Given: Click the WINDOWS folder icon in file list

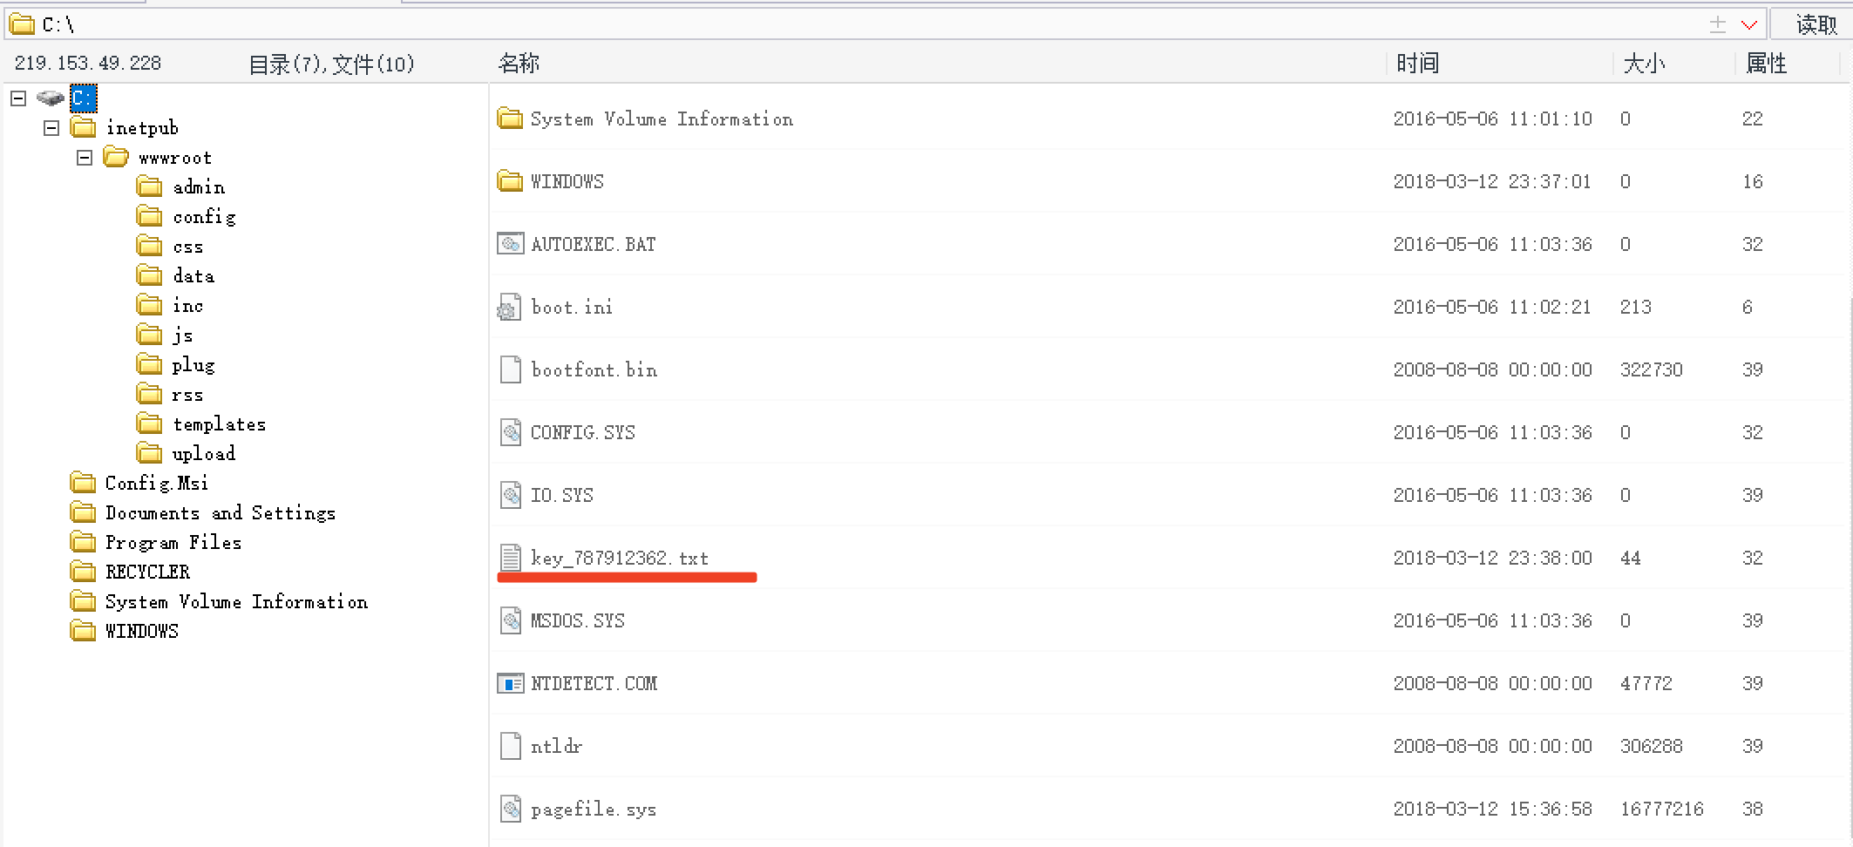Looking at the screenshot, I should (x=510, y=180).
